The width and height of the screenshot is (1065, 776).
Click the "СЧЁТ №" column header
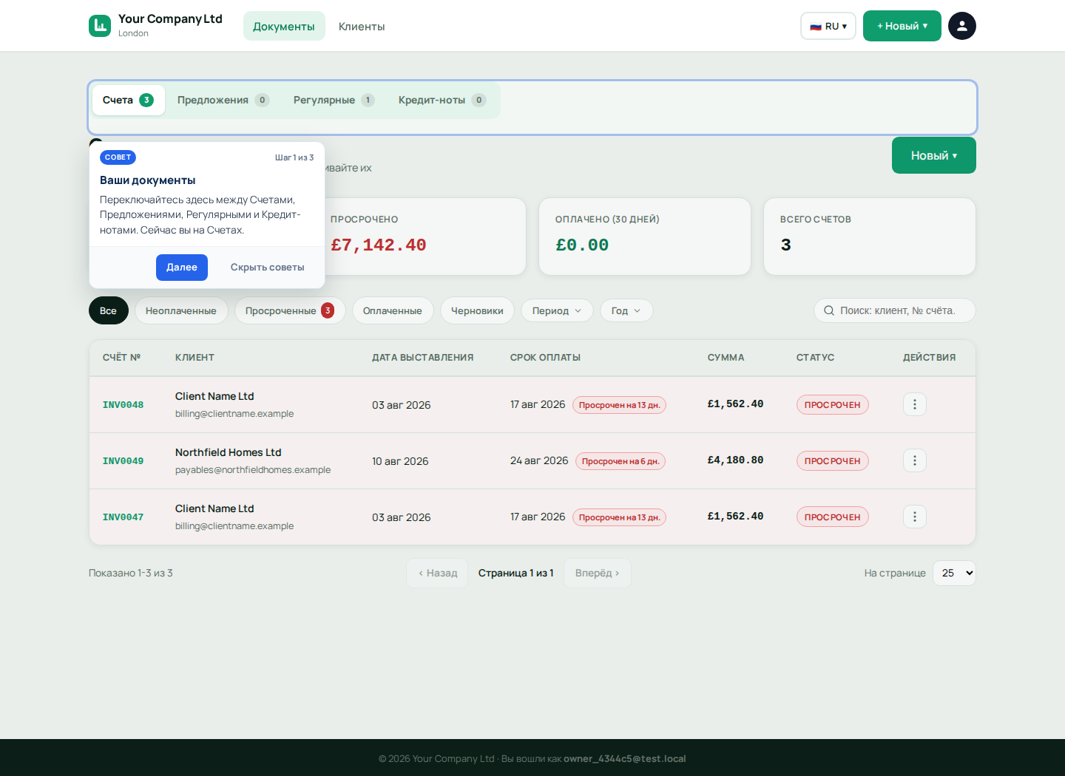coord(122,358)
